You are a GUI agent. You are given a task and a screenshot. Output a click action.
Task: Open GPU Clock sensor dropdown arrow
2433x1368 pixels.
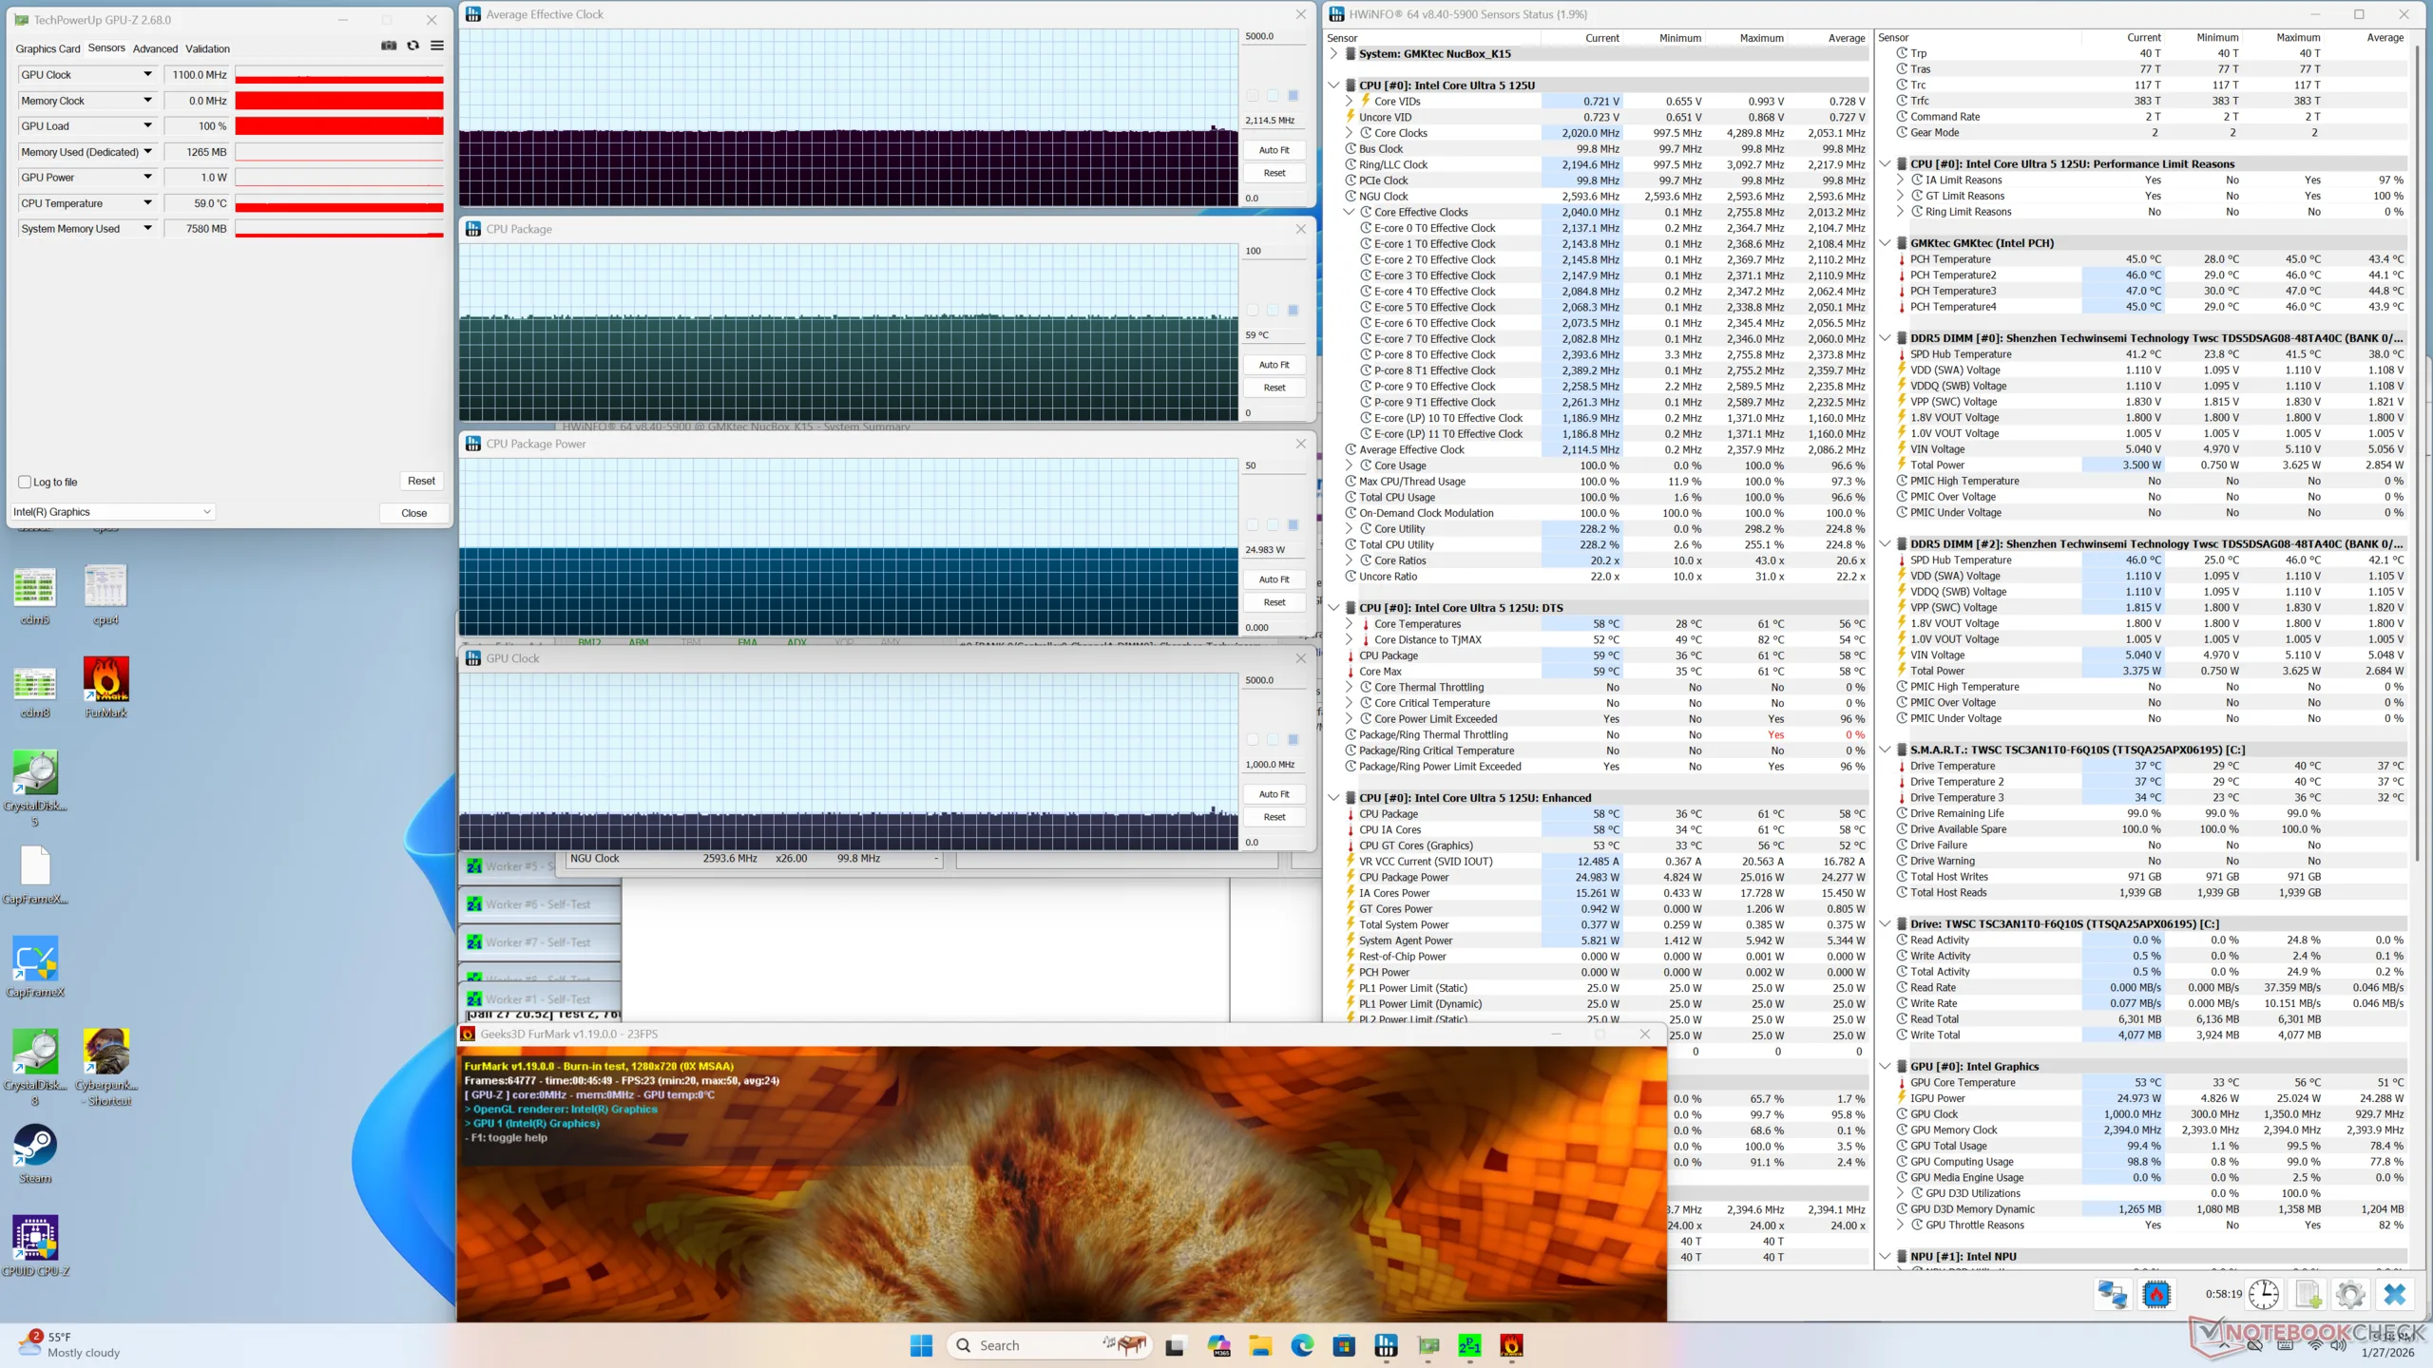point(147,74)
